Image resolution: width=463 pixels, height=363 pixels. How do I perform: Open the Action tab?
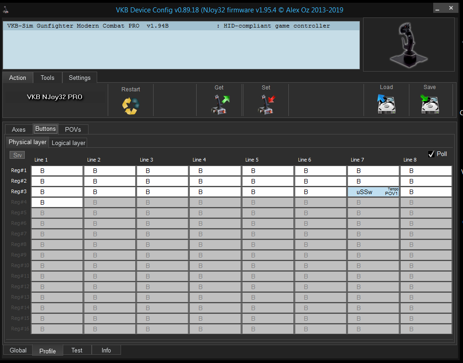(x=17, y=78)
